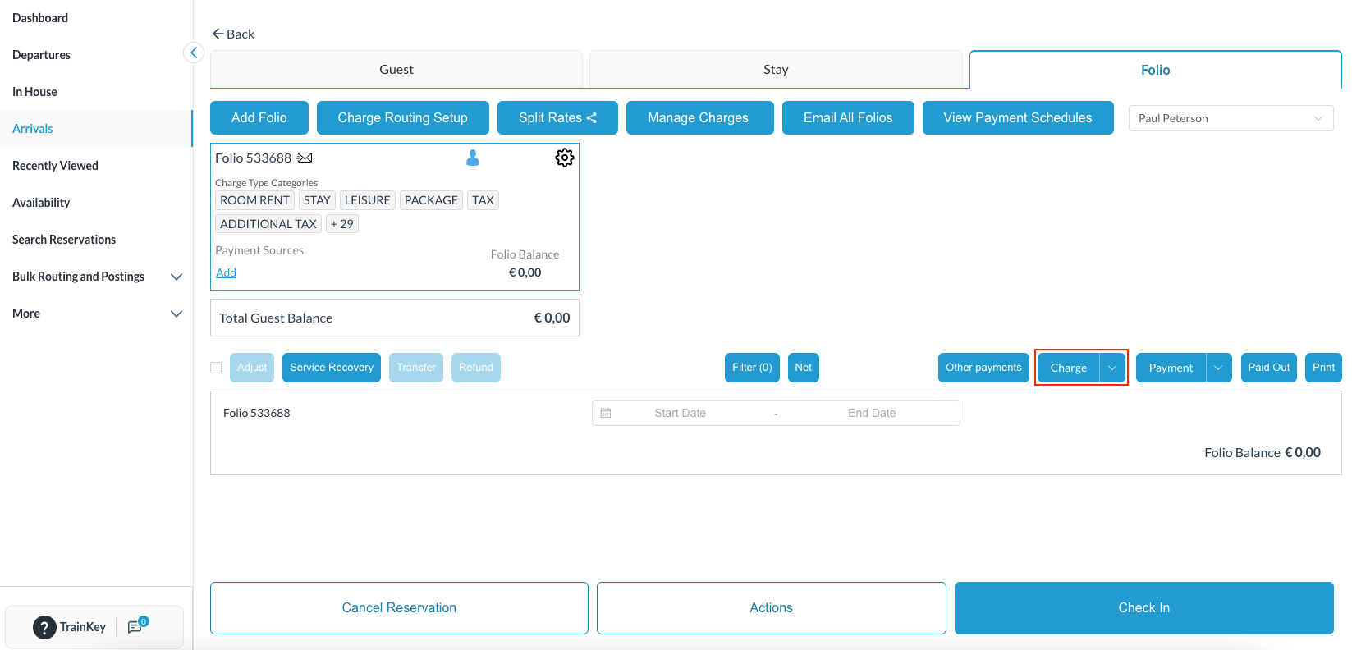Click the Add payment source link
Screen dimensions: 1352x650
pos(226,272)
